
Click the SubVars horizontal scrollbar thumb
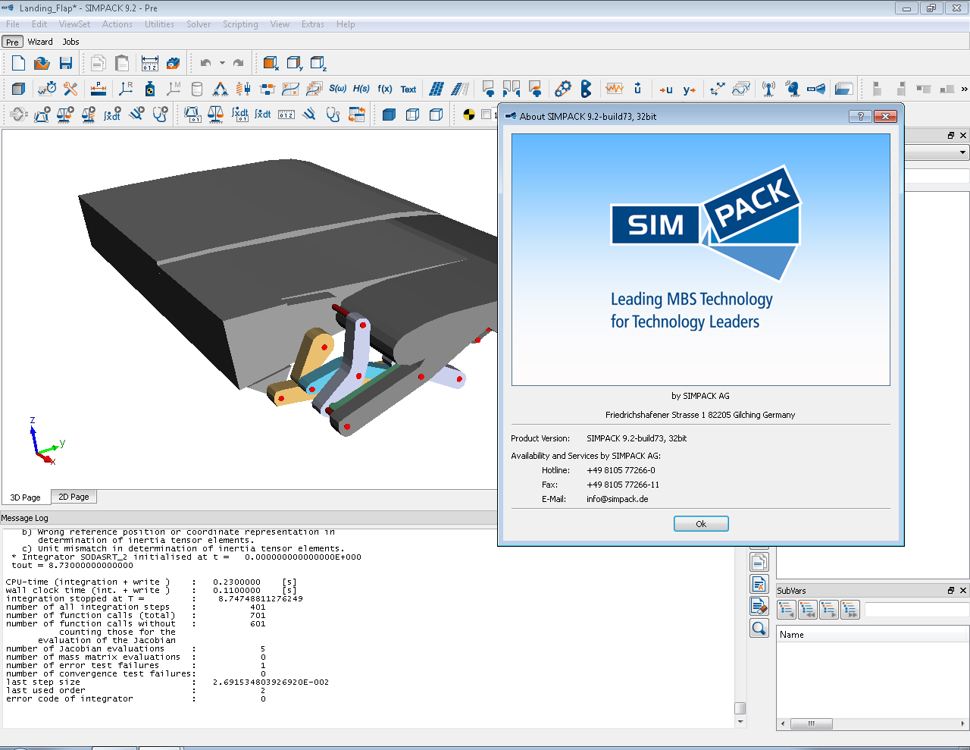(811, 723)
